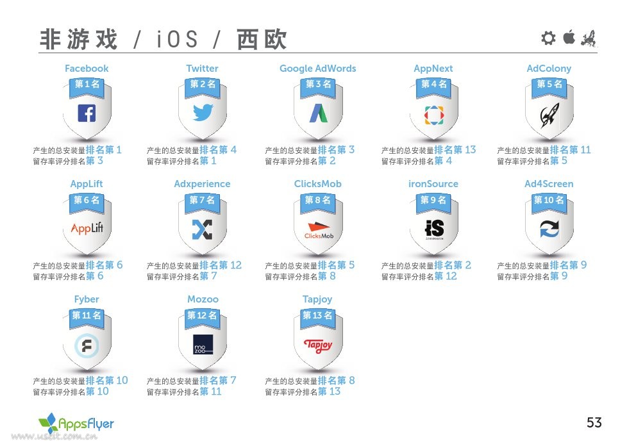Click Google AdWords' 留存率评分排名第 2 line
The image size is (636, 448).
300,161
